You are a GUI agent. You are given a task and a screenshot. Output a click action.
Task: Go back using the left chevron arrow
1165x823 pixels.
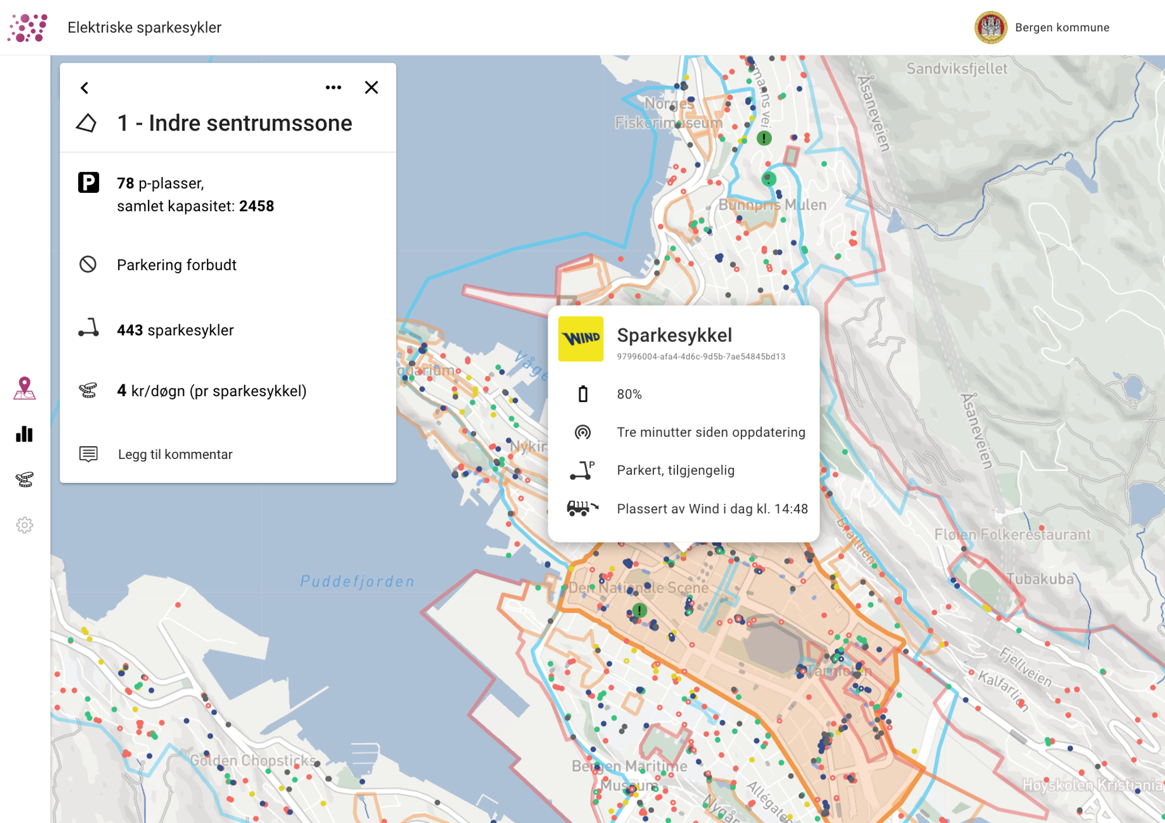(84, 88)
